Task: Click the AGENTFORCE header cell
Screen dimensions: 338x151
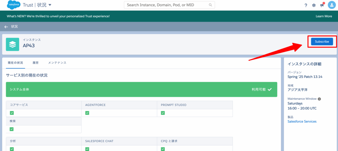Action: click(x=119, y=105)
